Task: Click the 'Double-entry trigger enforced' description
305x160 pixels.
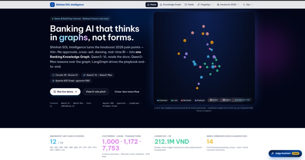Action: pos(178,149)
